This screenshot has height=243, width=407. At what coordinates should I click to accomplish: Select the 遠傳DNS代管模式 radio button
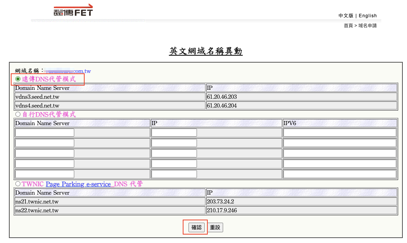point(18,79)
